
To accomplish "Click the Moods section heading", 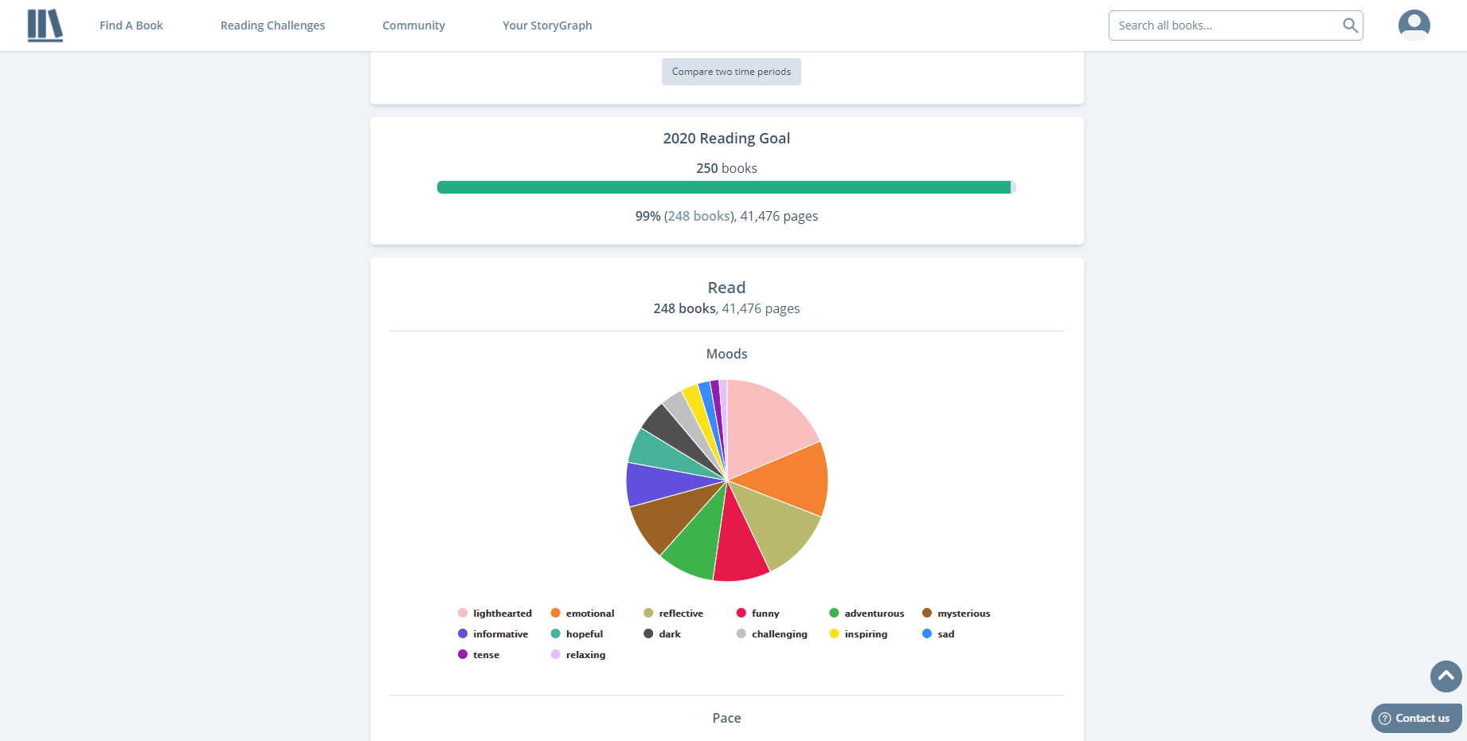I will pyautogui.click(x=726, y=354).
